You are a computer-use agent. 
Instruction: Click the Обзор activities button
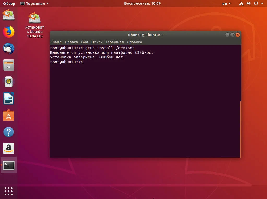[9, 4]
